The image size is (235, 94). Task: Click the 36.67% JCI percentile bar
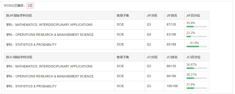coord(197,68)
